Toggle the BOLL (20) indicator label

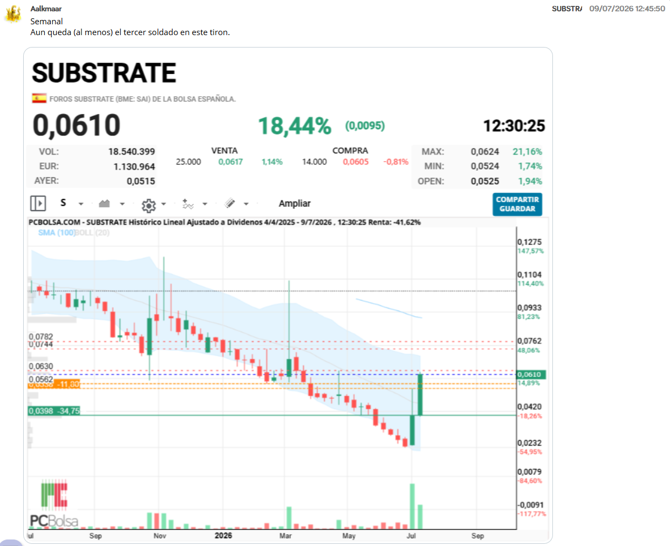(92, 233)
